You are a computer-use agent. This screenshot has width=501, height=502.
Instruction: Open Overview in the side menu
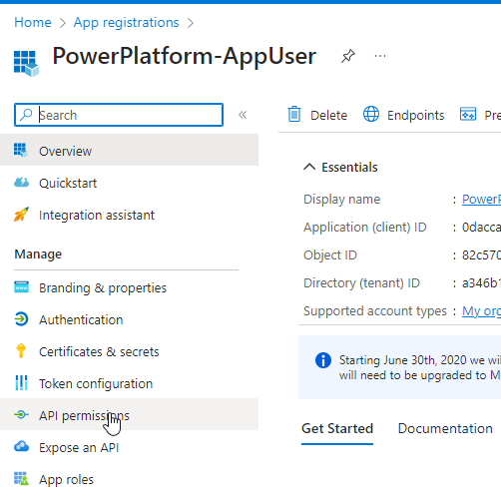coord(129,150)
